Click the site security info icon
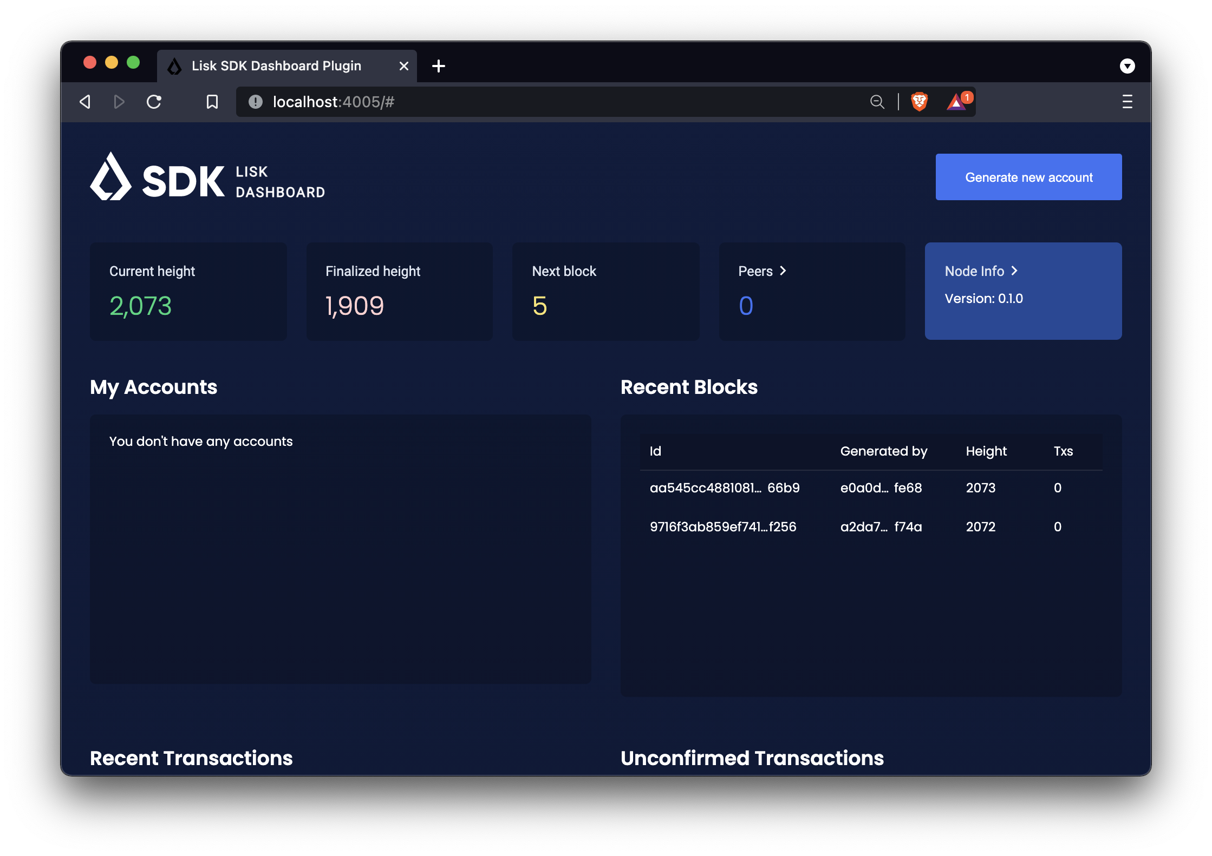This screenshot has height=856, width=1212. click(x=256, y=102)
